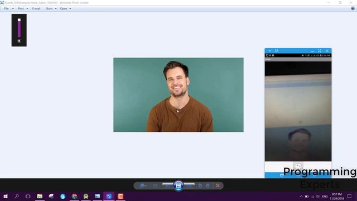Click the purple highlighted taskbar app
The height and width of the screenshot is (201, 357).
point(109,196)
